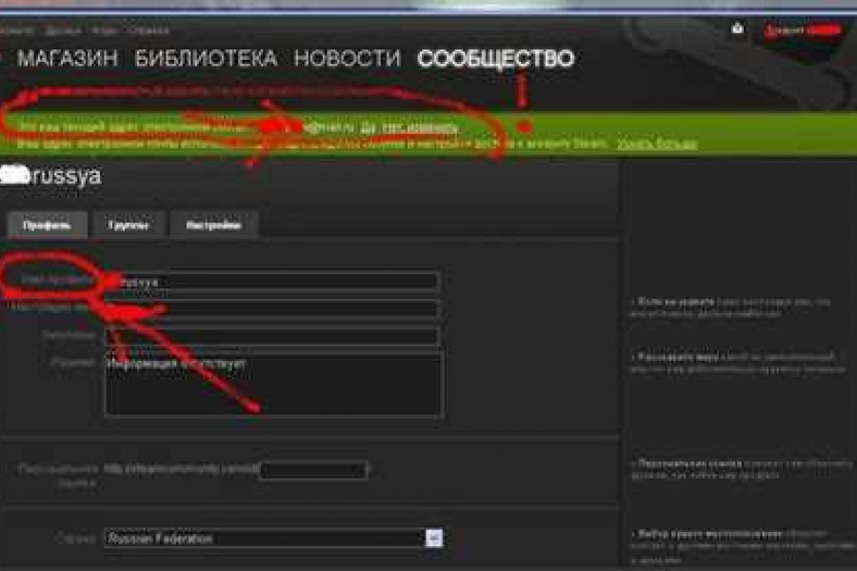Switch to the Профиль tab
This screenshot has height=571, width=857.
47,226
